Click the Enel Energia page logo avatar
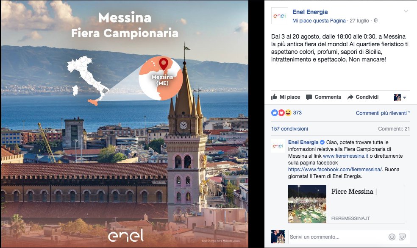The image size is (417, 248). 280,16
